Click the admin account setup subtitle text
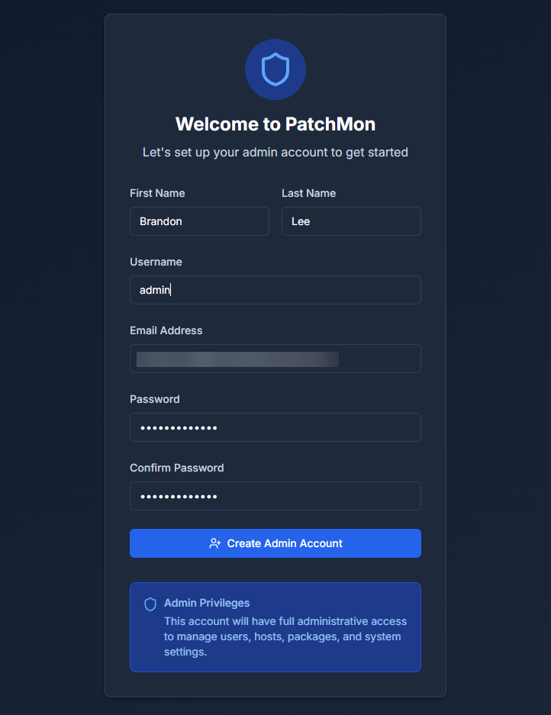 click(275, 152)
